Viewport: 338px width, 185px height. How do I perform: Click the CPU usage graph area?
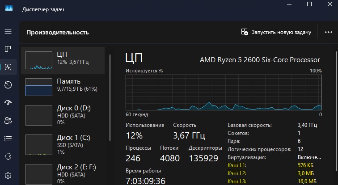point(224,92)
